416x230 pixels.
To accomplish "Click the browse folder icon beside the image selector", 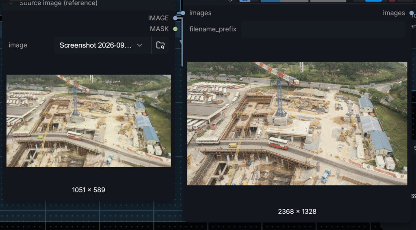I will (x=160, y=45).
